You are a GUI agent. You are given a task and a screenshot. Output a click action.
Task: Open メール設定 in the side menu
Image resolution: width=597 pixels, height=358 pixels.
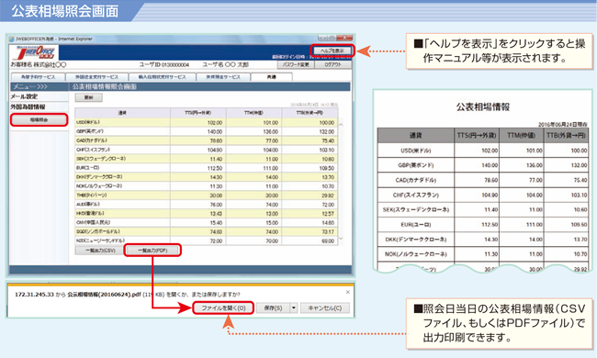pos(24,96)
